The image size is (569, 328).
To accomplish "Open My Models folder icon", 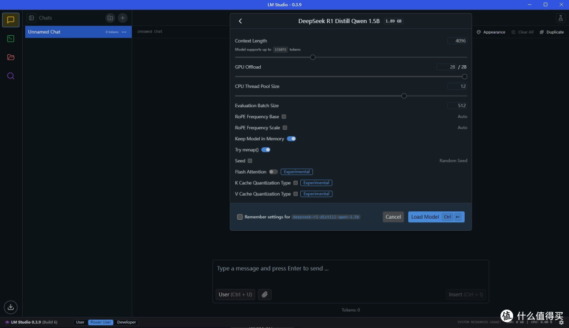I will [11, 57].
